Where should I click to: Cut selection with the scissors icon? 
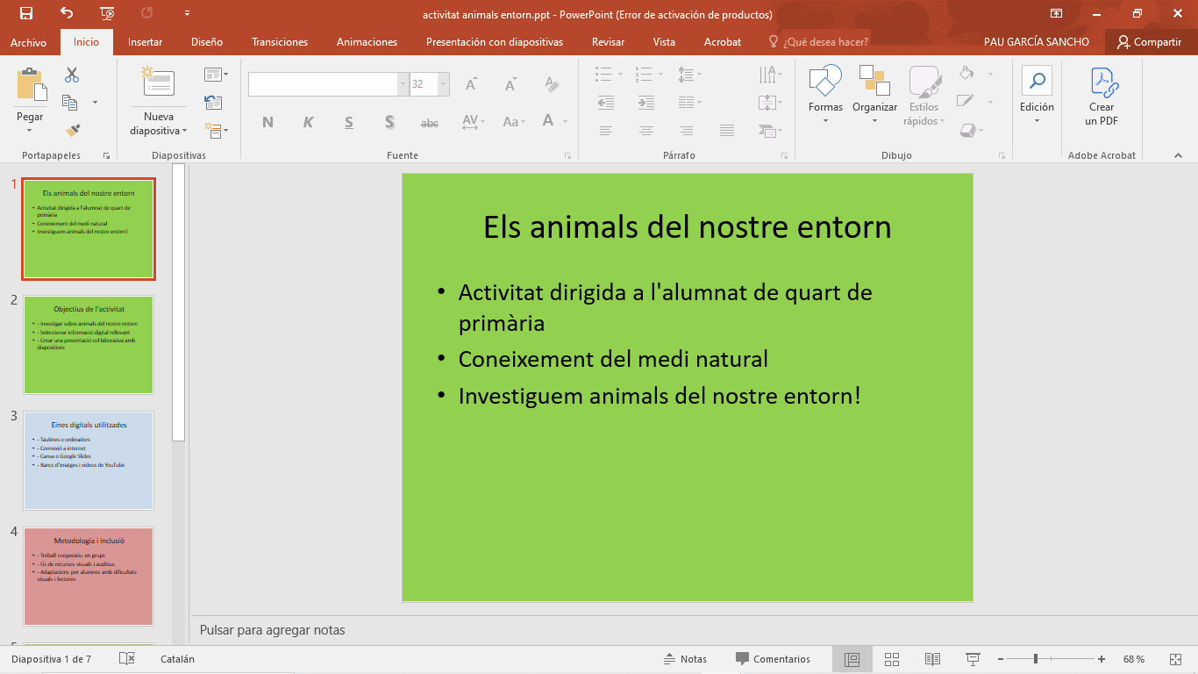[72, 75]
